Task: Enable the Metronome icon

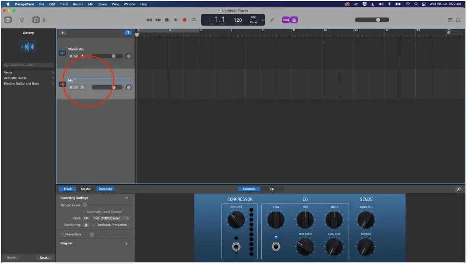Action: tap(294, 19)
